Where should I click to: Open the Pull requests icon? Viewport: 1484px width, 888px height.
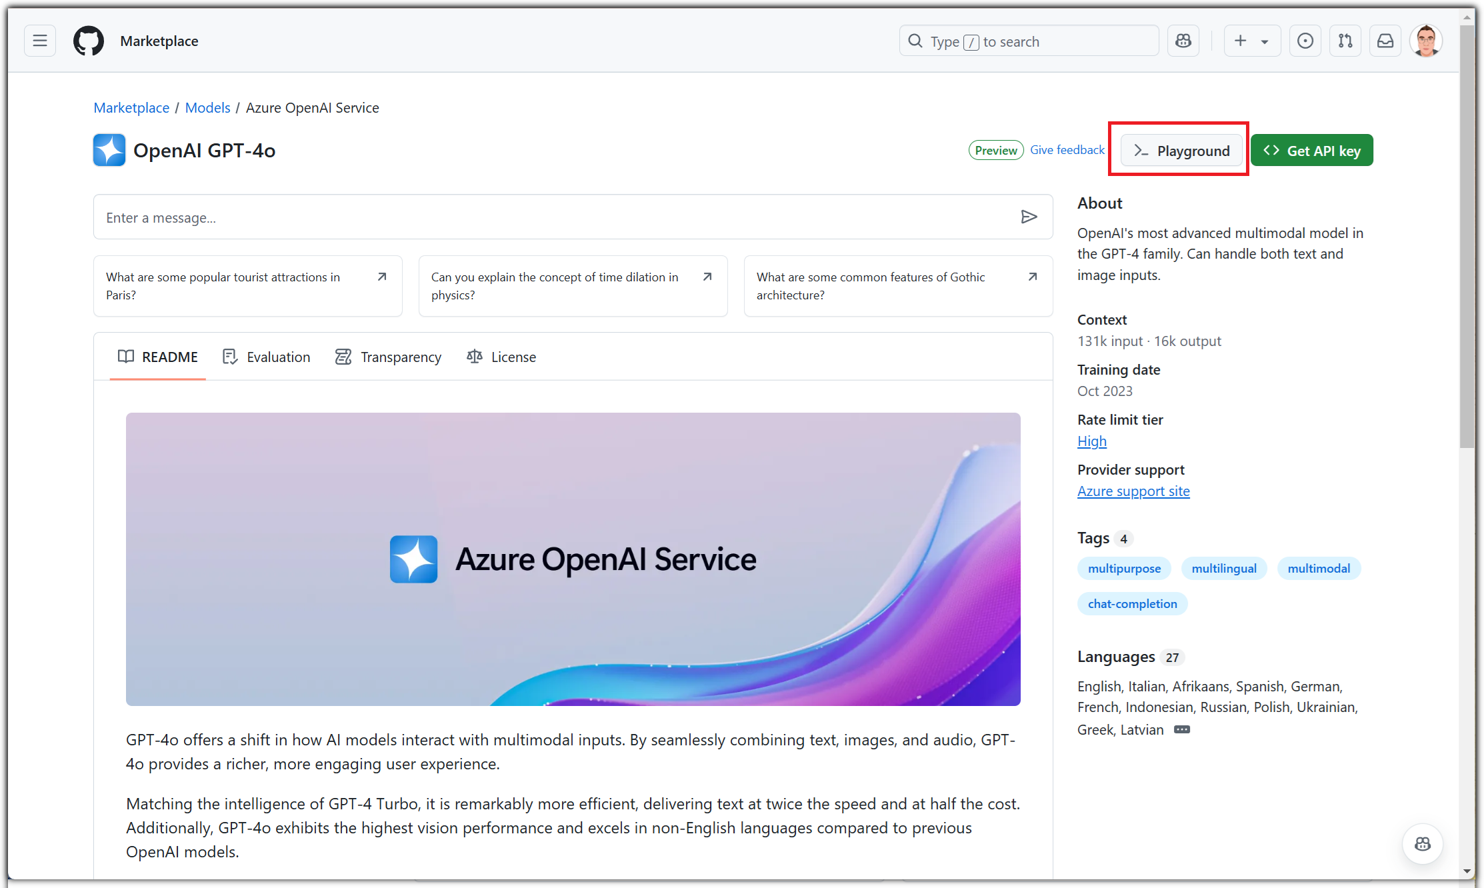(1345, 41)
